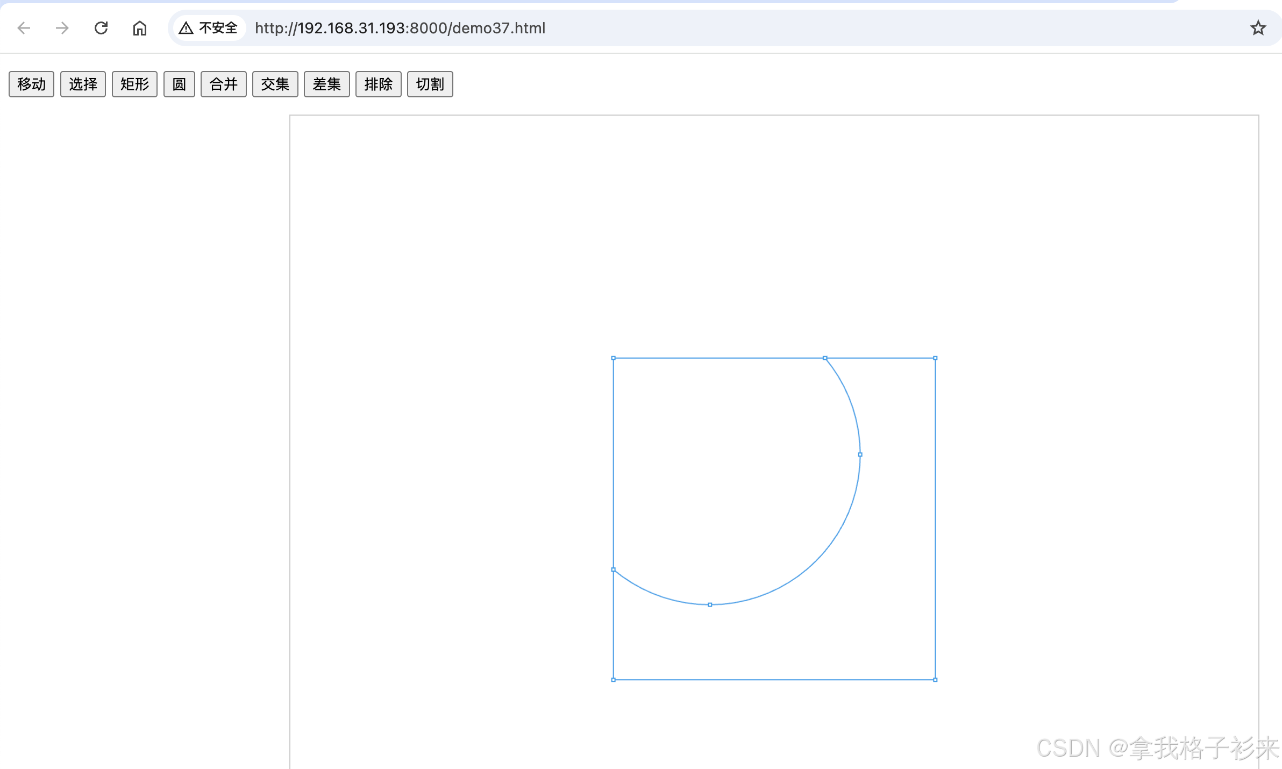Viewport: 1282px width, 769px height.
Task: Focus the address bar URL demo37.html
Action: click(x=400, y=28)
